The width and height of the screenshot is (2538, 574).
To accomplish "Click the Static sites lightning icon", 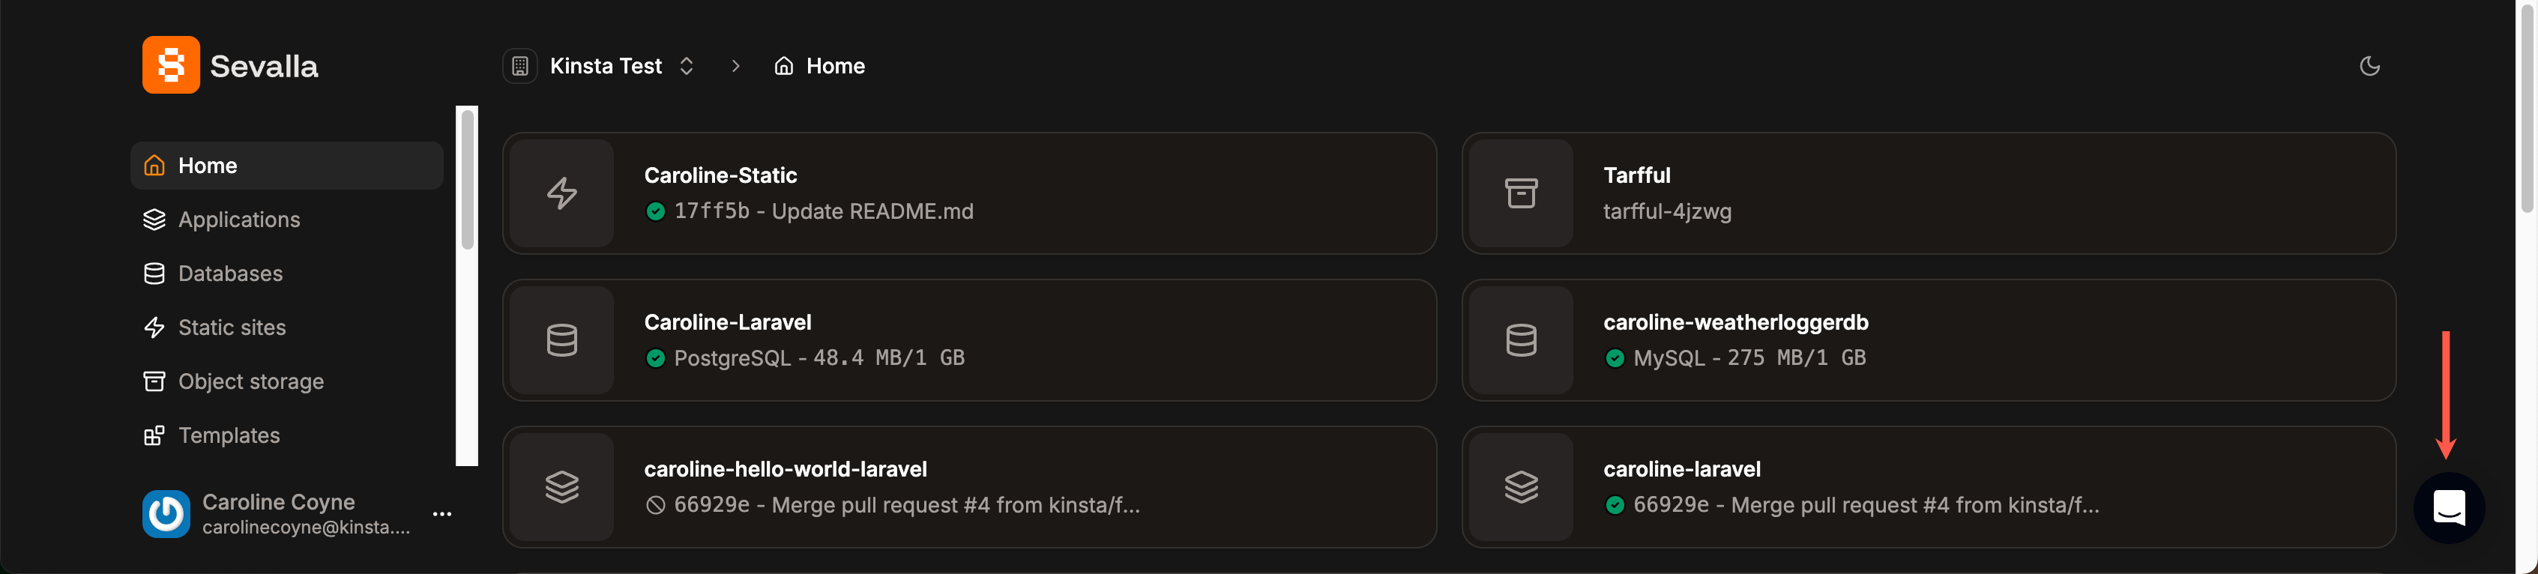I will (x=154, y=327).
